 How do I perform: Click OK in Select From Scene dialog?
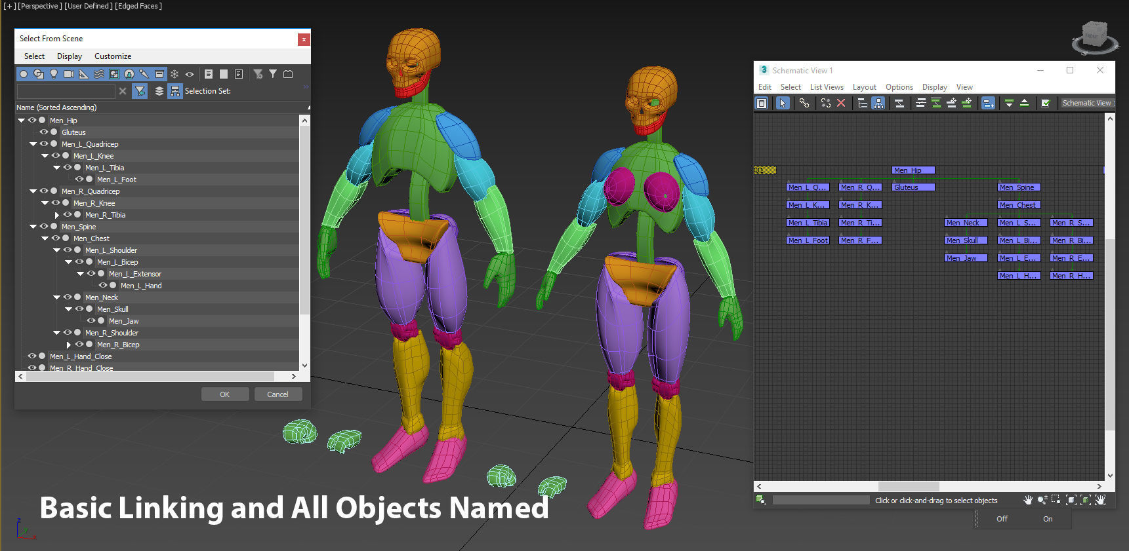pos(225,394)
